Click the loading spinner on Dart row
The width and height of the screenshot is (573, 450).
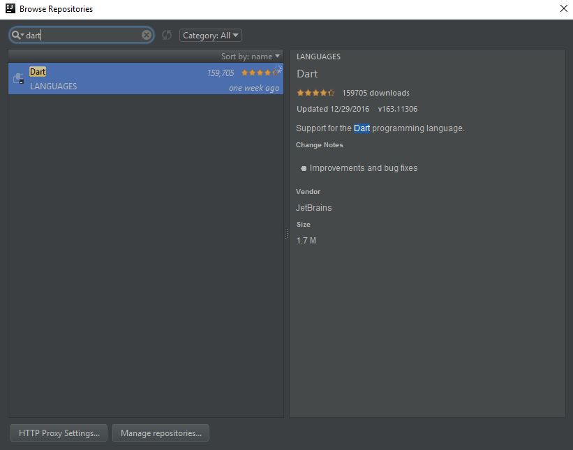point(278,68)
